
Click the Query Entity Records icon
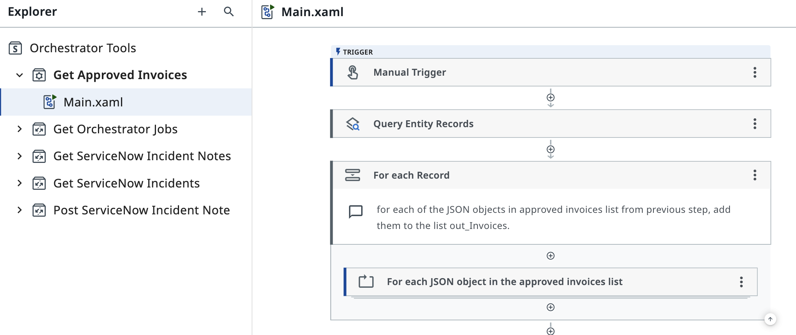point(353,124)
